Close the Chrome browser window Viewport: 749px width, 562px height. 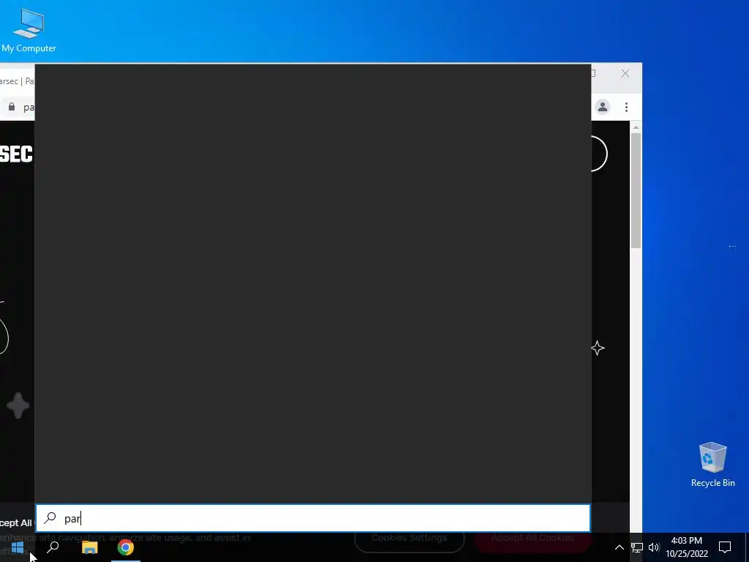[x=625, y=73]
